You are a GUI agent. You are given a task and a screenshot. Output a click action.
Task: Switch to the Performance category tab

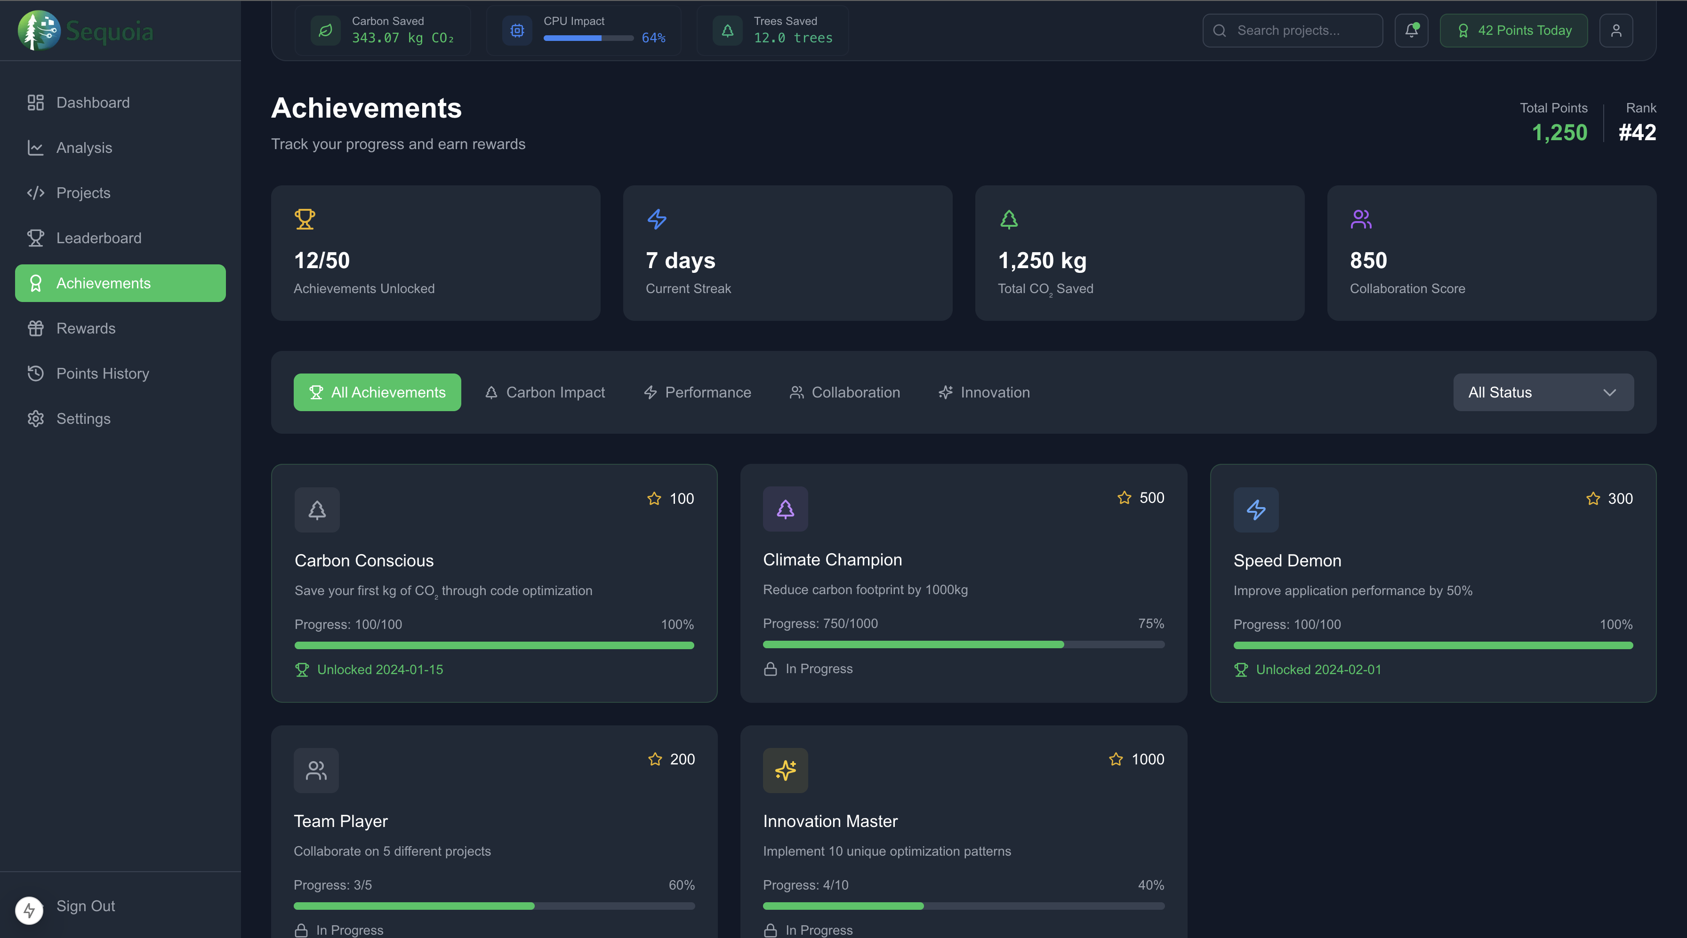(698, 392)
